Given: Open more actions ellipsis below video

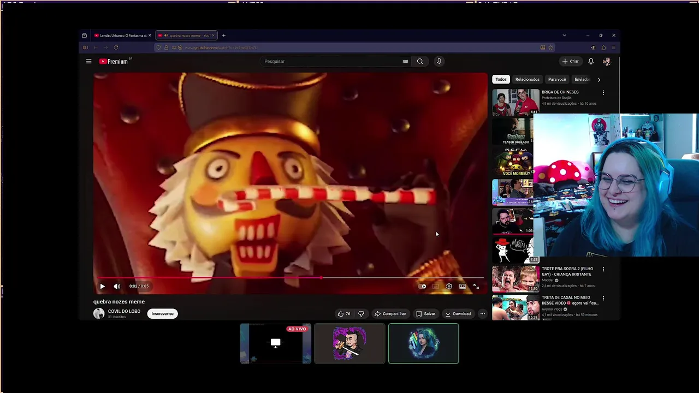Looking at the screenshot, I should (x=482, y=314).
